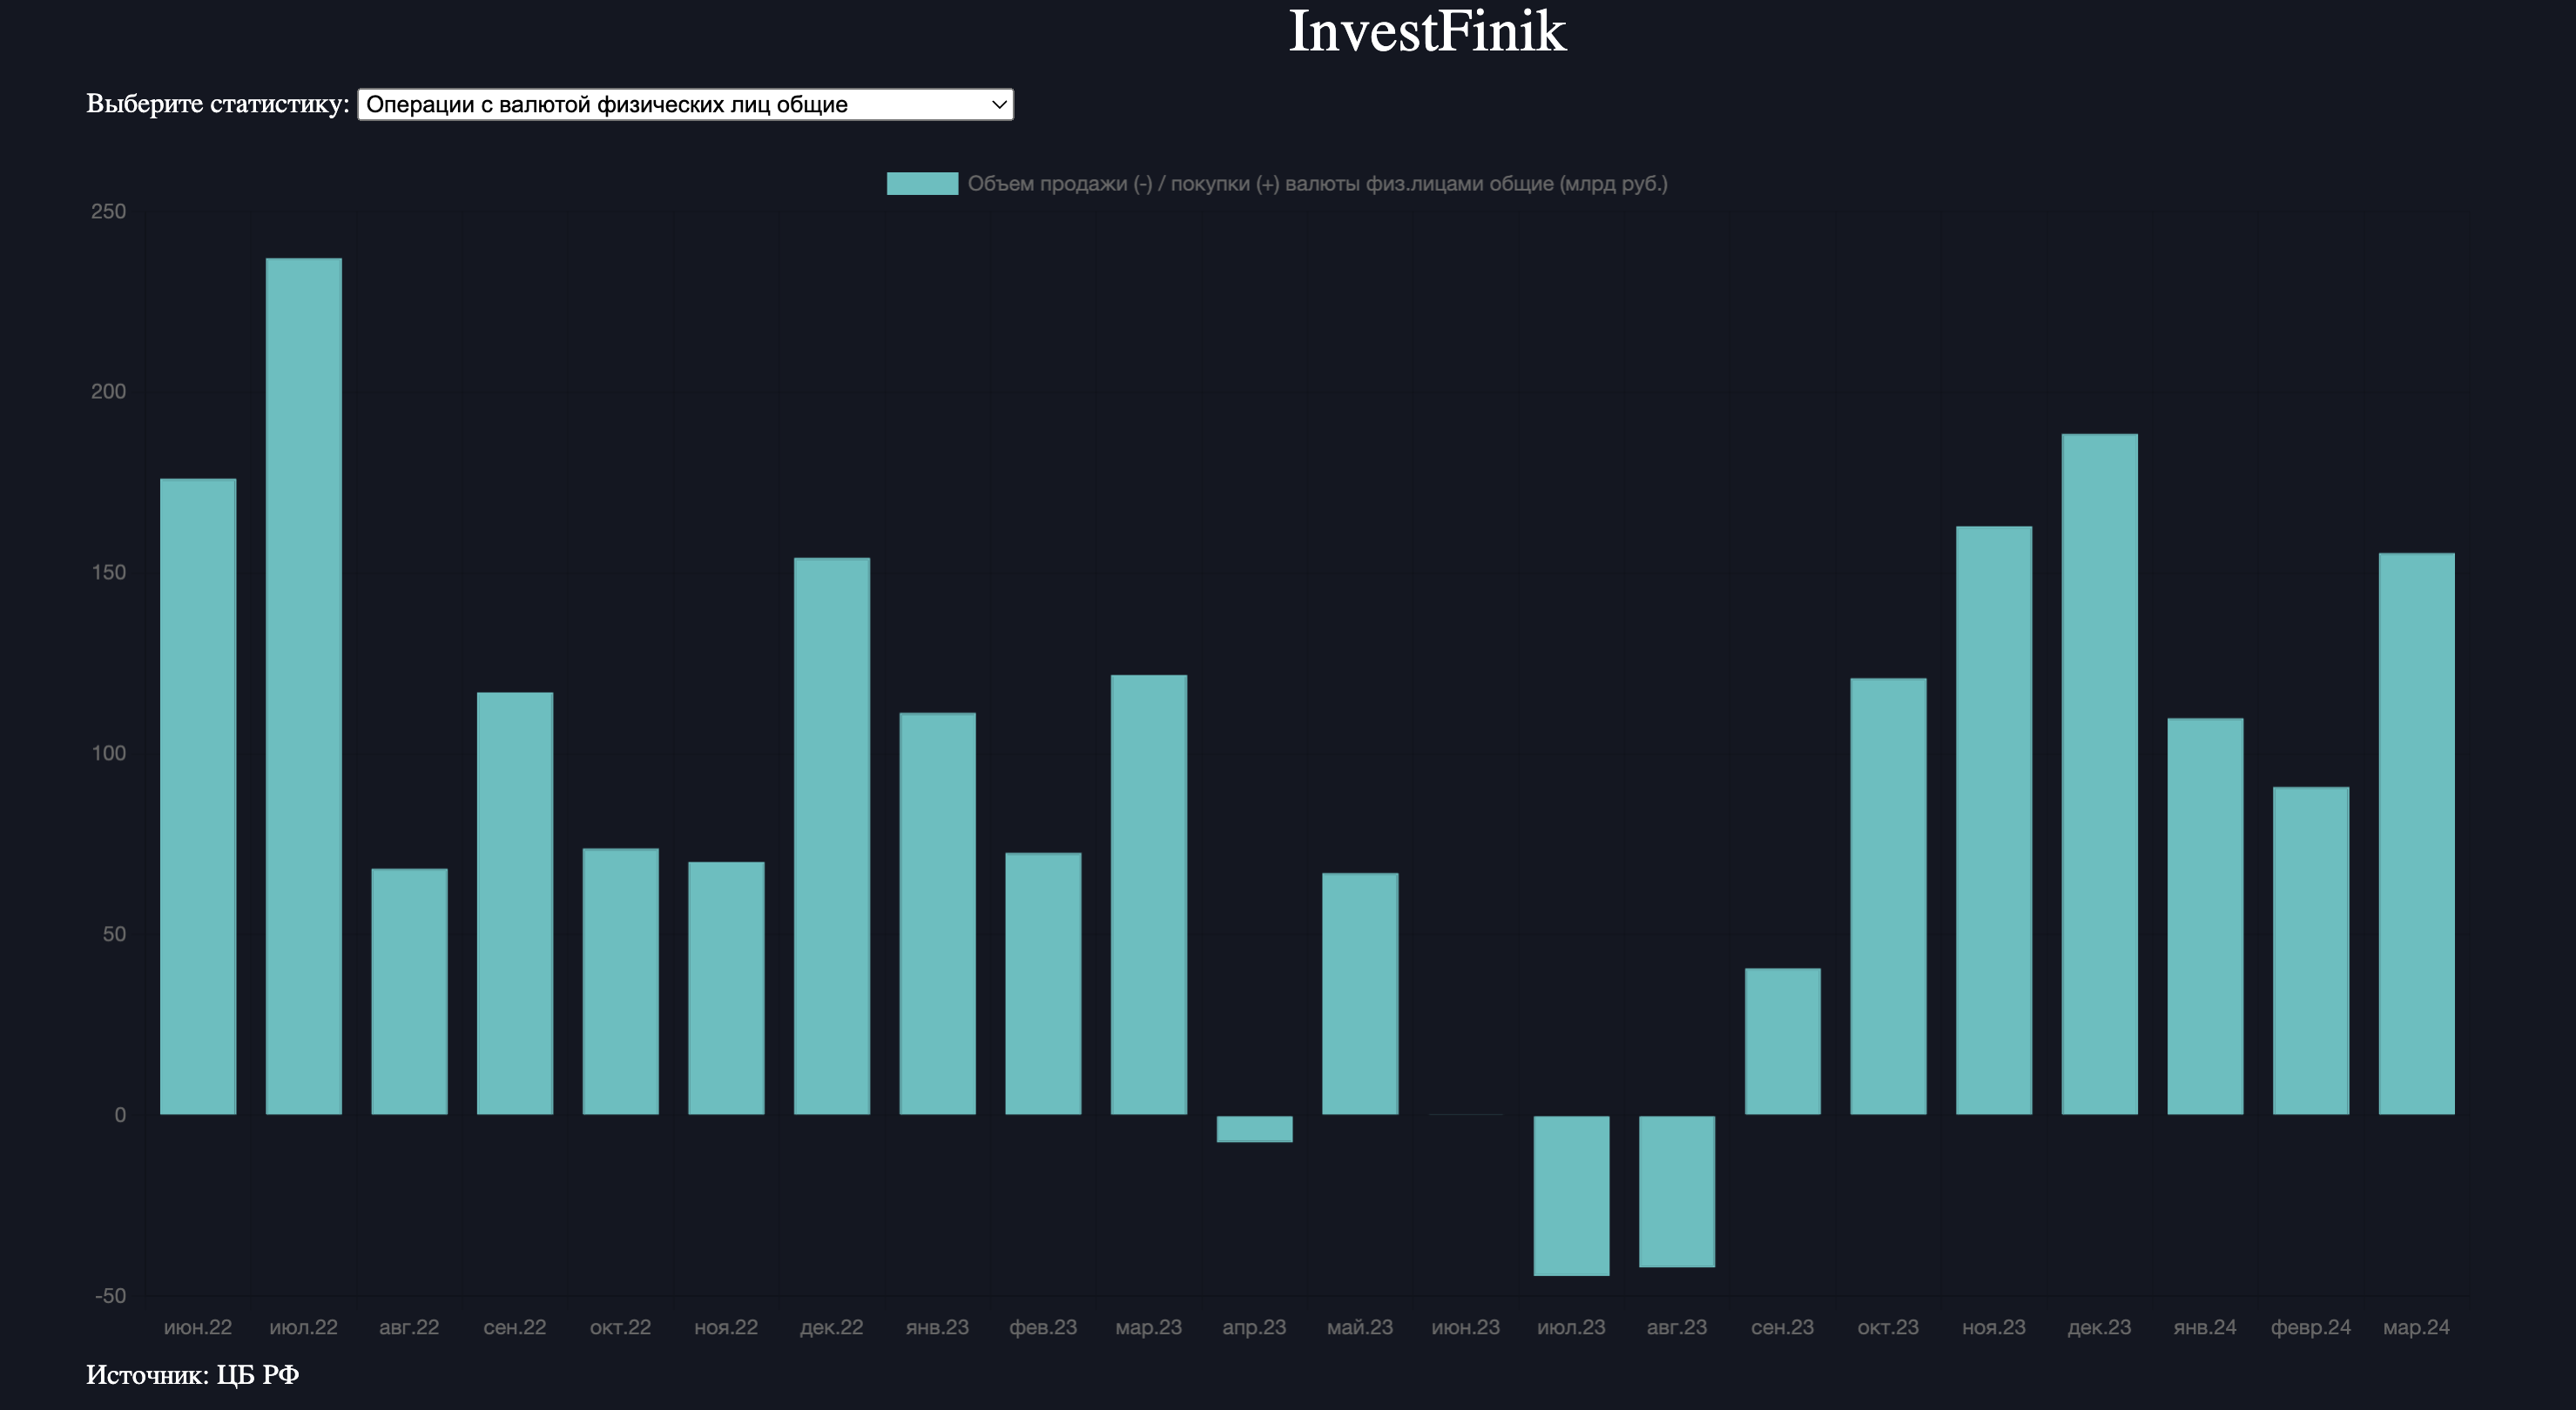Click the февр.24 bar
This screenshot has height=1410, width=2576.
2310,950
